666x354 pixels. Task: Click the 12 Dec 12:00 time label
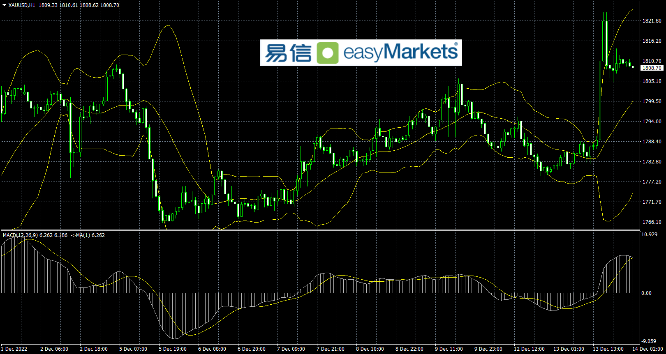coord(529,349)
